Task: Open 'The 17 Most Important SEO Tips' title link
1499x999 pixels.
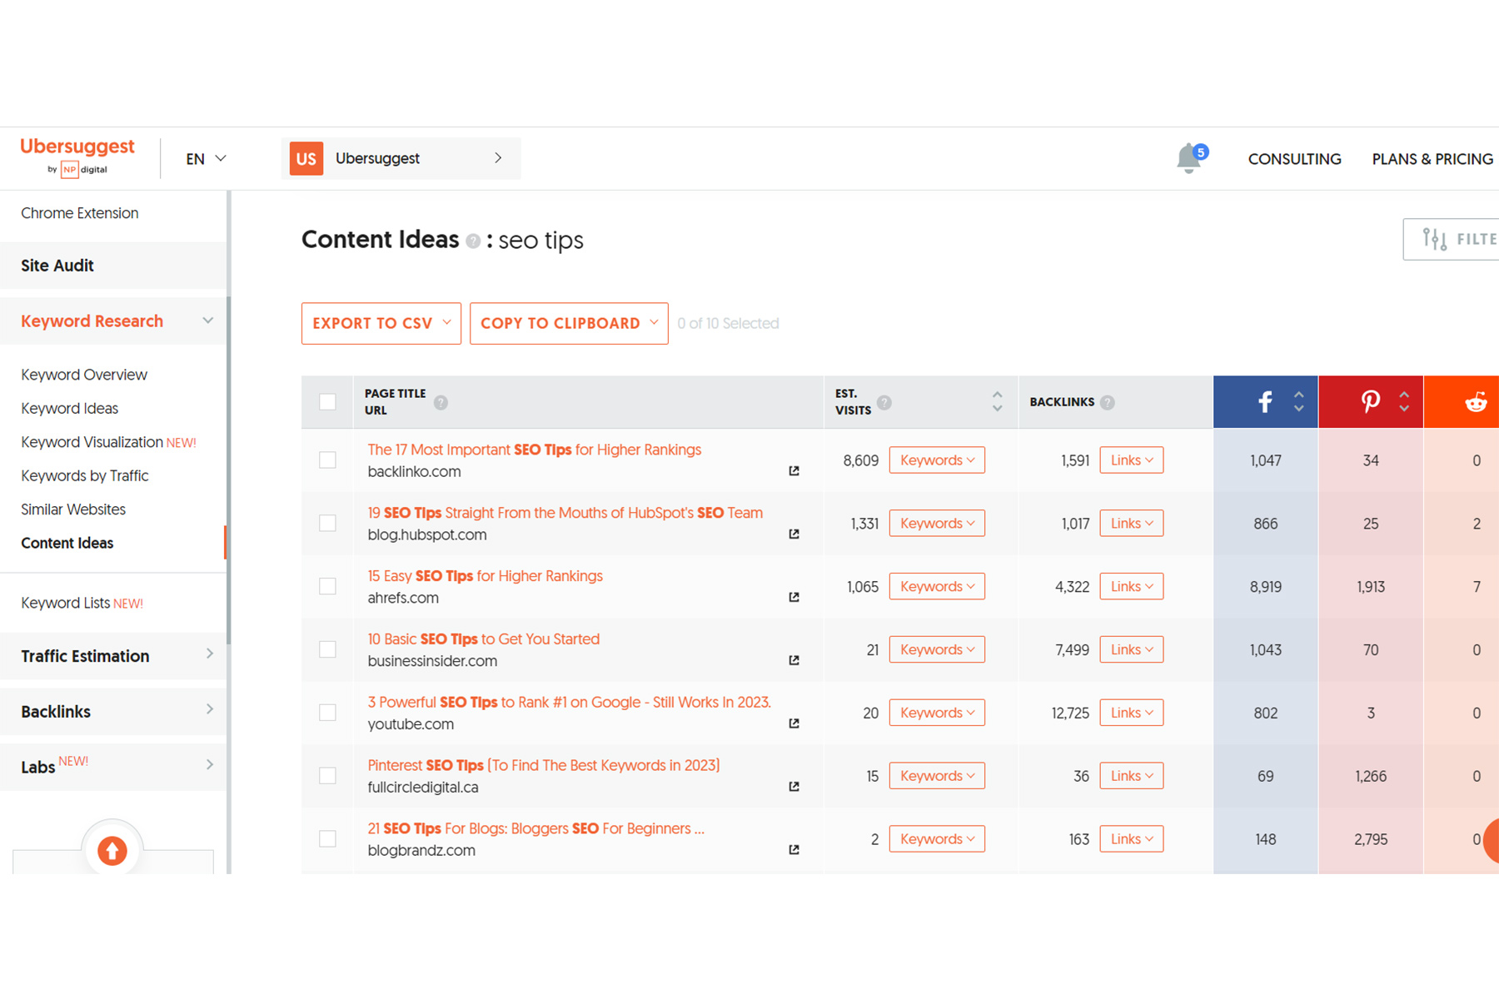Action: point(535,450)
